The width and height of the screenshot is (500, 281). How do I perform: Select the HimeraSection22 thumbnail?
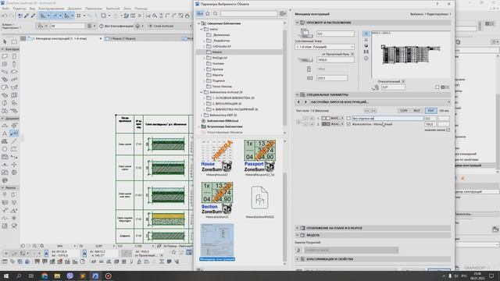(x=217, y=201)
